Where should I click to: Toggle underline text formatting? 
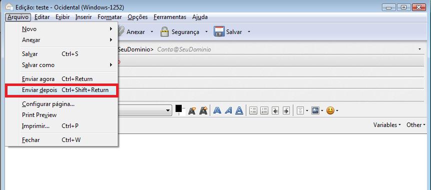pos(239,110)
